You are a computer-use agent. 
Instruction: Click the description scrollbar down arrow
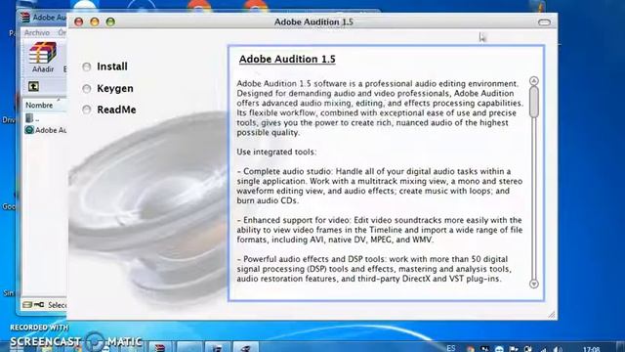click(x=534, y=284)
